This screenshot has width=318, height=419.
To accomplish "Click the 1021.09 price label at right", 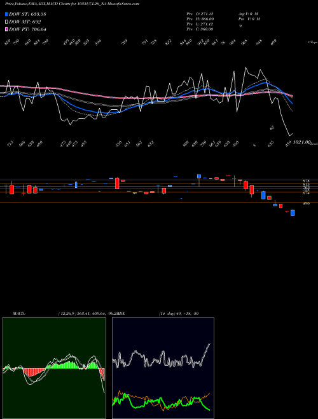I will click(301, 142).
